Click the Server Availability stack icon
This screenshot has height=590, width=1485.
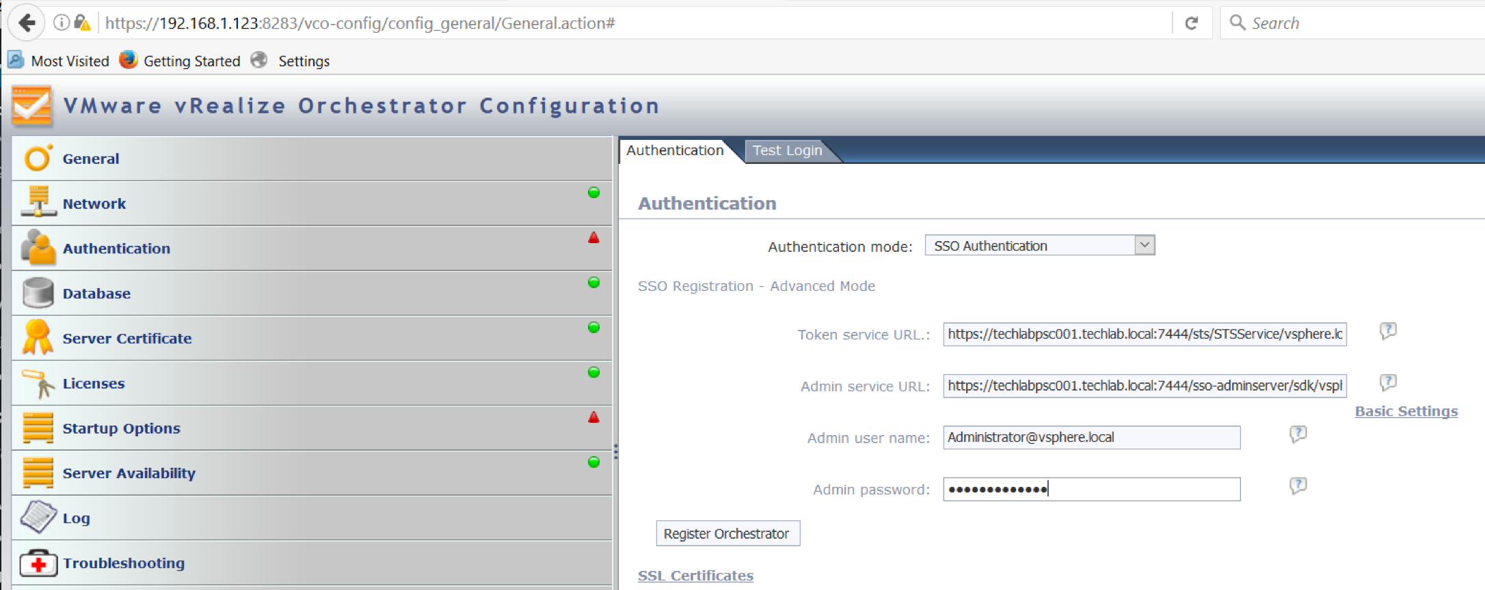click(38, 473)
